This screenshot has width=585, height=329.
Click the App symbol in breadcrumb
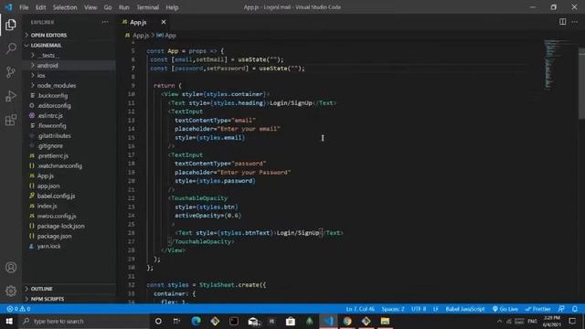click(x=166, y=36)
